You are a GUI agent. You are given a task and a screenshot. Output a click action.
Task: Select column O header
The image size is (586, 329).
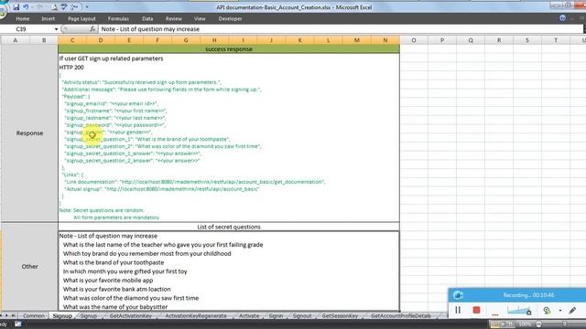click(413, 40)
